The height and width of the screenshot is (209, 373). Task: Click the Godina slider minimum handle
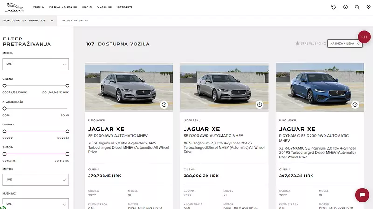pos(5,131)
